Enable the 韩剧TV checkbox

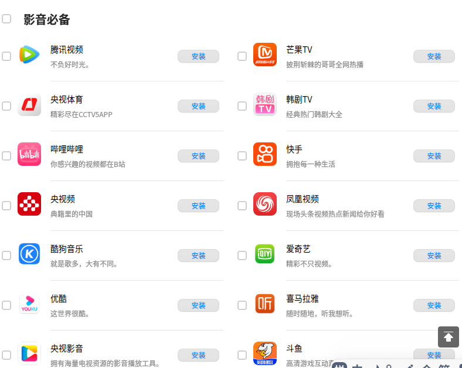(x=242, y=106)
